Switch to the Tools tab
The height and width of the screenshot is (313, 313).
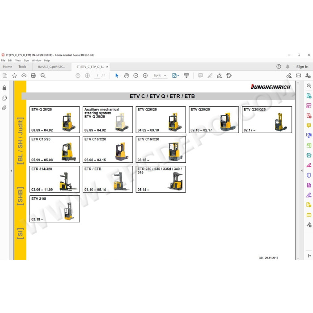(x=22, y=67)
